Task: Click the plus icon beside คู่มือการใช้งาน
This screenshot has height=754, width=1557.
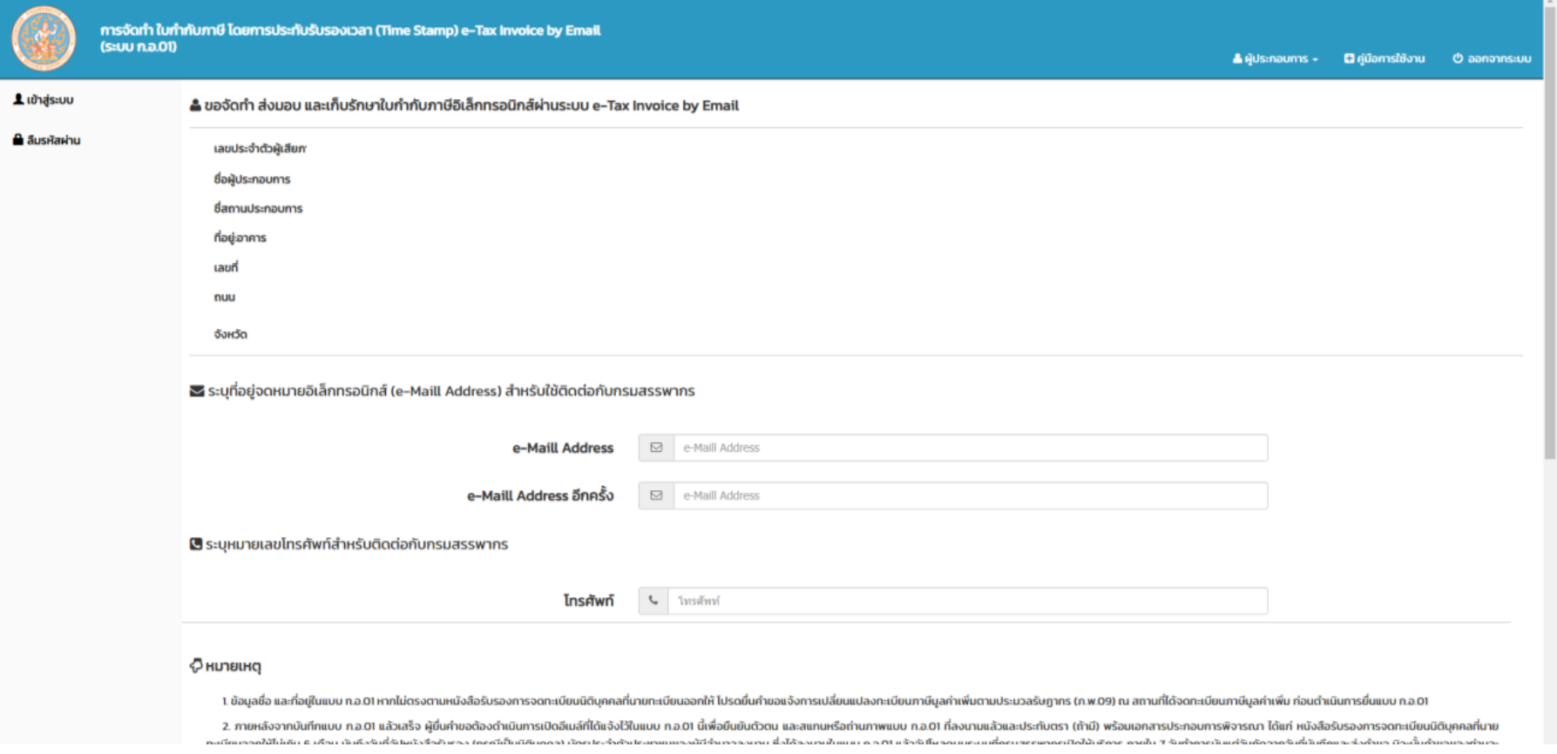Action: 1349,58
